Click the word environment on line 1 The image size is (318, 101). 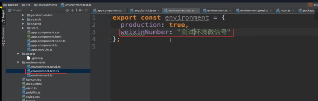187,18
